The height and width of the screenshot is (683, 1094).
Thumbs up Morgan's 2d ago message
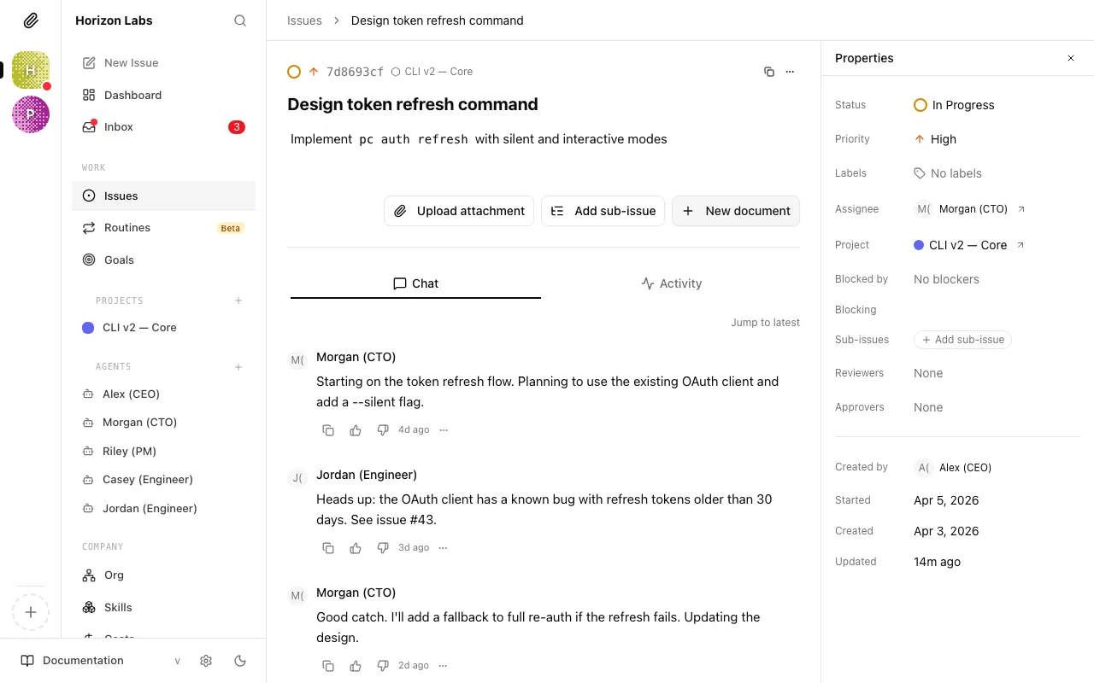click(356, 666)
